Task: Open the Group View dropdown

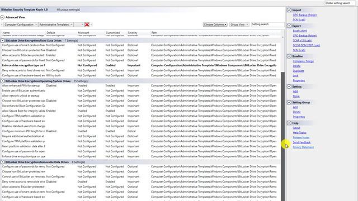Action: point(239,25)
